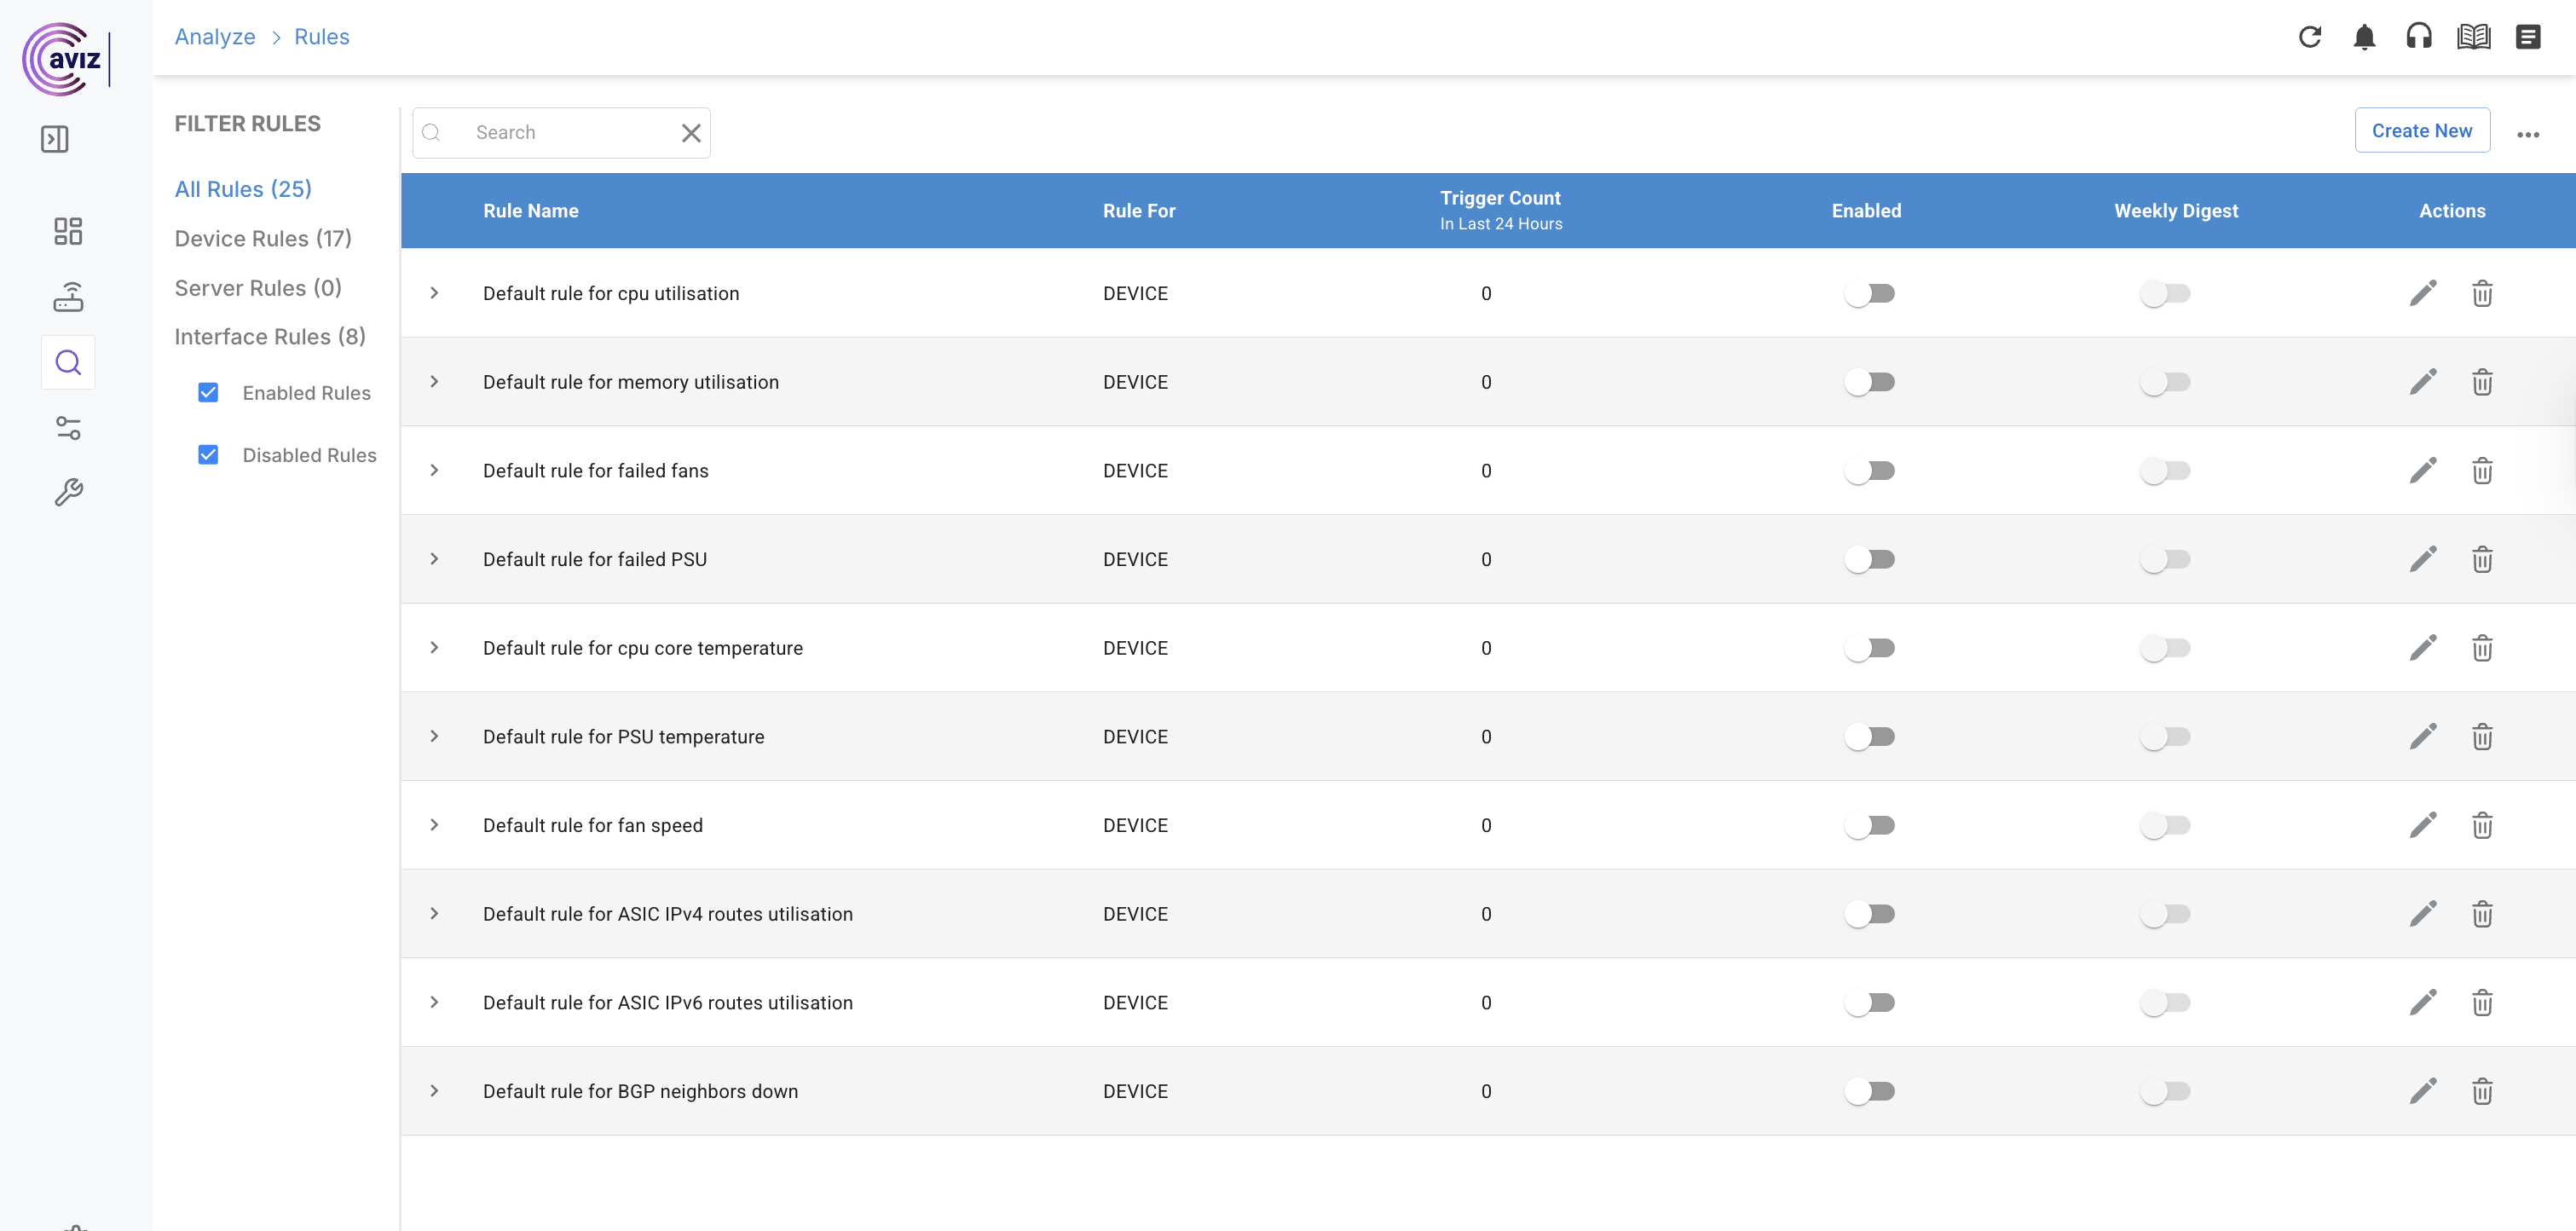Collapse the sidebar panel icon
The width and height of the screenshot is (2576, 1231).
point(55,139)
